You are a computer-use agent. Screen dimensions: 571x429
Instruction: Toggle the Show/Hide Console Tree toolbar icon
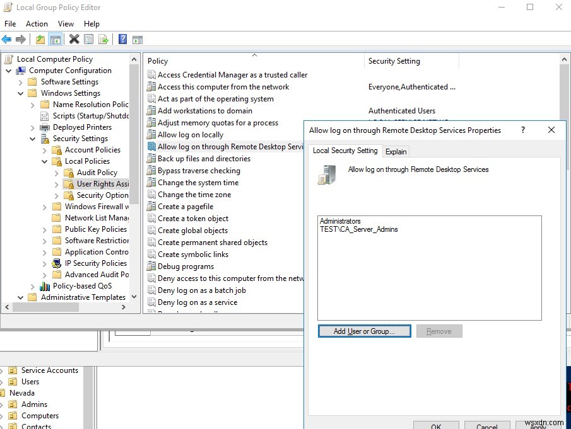point(57,38)
